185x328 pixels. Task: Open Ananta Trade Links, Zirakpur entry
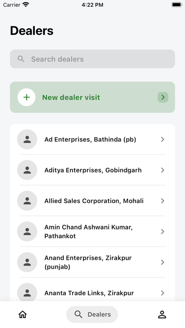point(92,293)
